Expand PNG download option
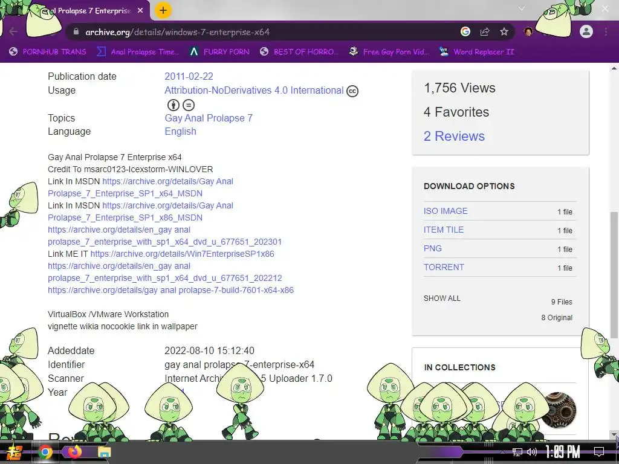 point(433,248)
